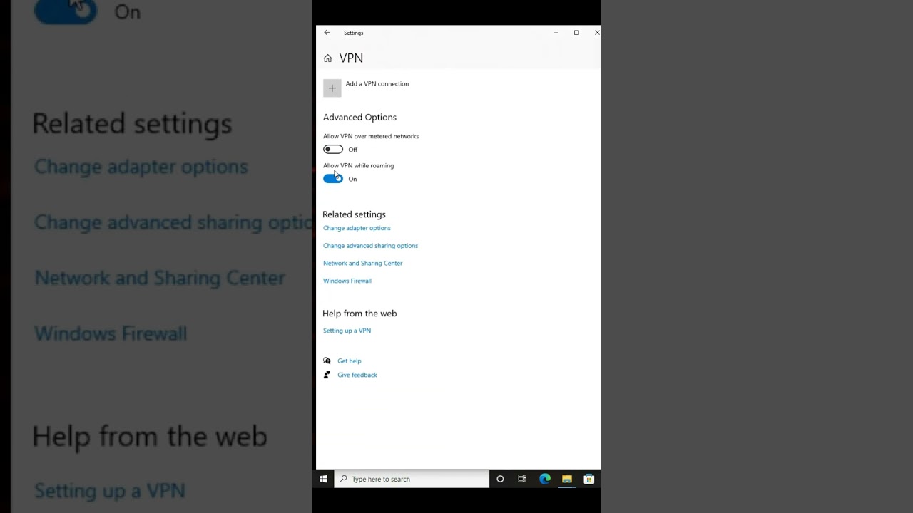Click the VPN page title
The height and width of the screenshot is (513, 913).
(351, 58)
